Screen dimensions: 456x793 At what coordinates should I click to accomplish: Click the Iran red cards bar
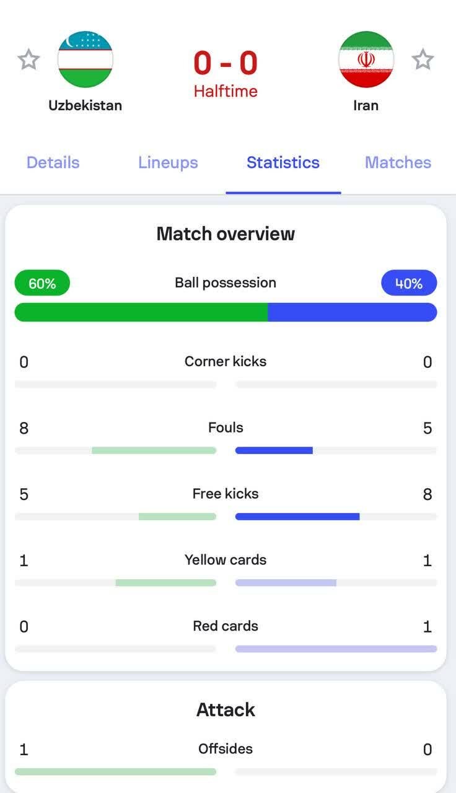[x=336, y=649]
